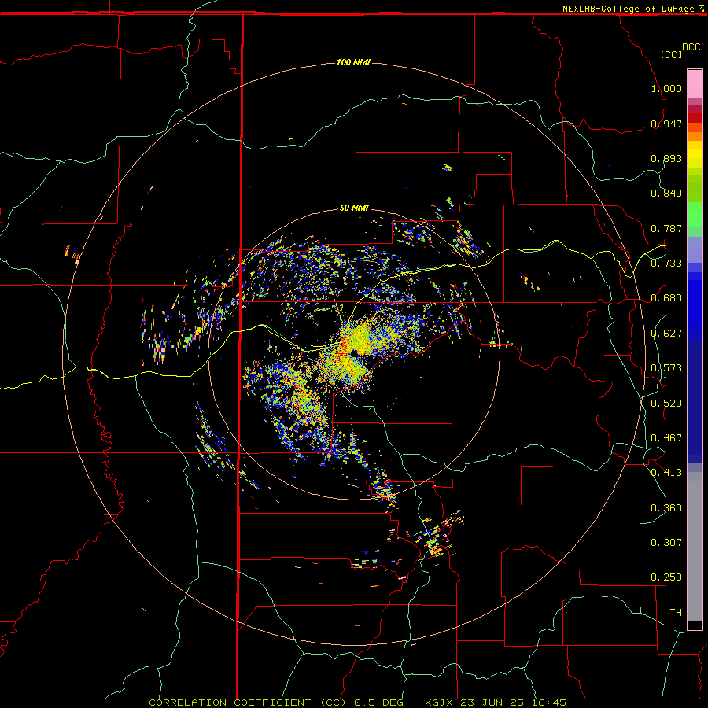This screenshot has height=708, width=708.
Task: Click the [CC] legend heading
Action: click(x=671, y=54)
